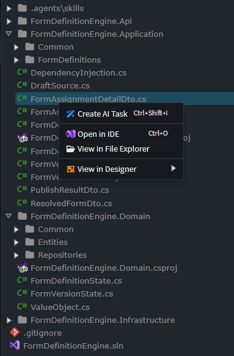Screen dimensions: 234x356
Task: Click C# icon of DraftSource.cs
Action: (x=22, y=85)
